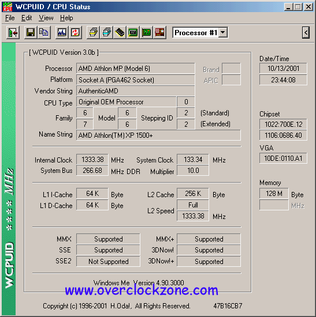316x317 pixels.
Task: Click the Chipset value 1106:0686.40
Action: point(283,135)
